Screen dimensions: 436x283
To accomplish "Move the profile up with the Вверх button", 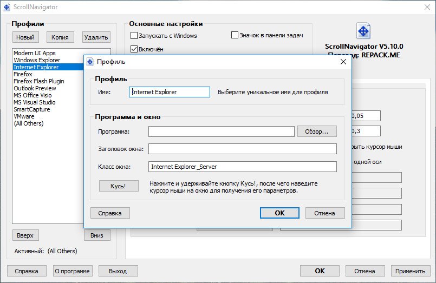I will [25, 235].
